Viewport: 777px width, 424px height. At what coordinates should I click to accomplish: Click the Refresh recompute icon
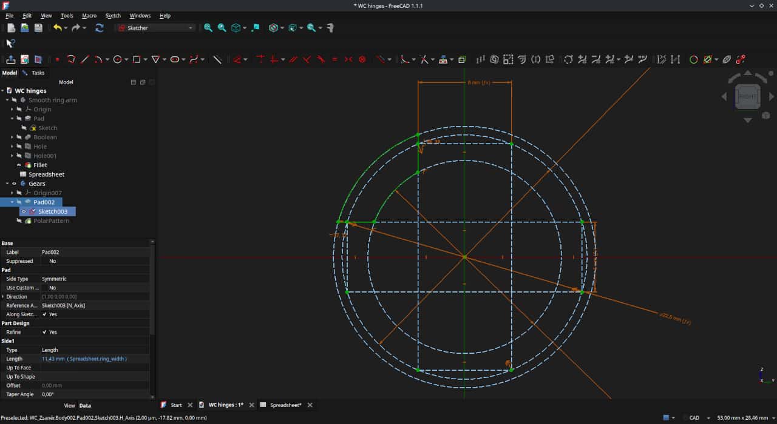point(100,28)
